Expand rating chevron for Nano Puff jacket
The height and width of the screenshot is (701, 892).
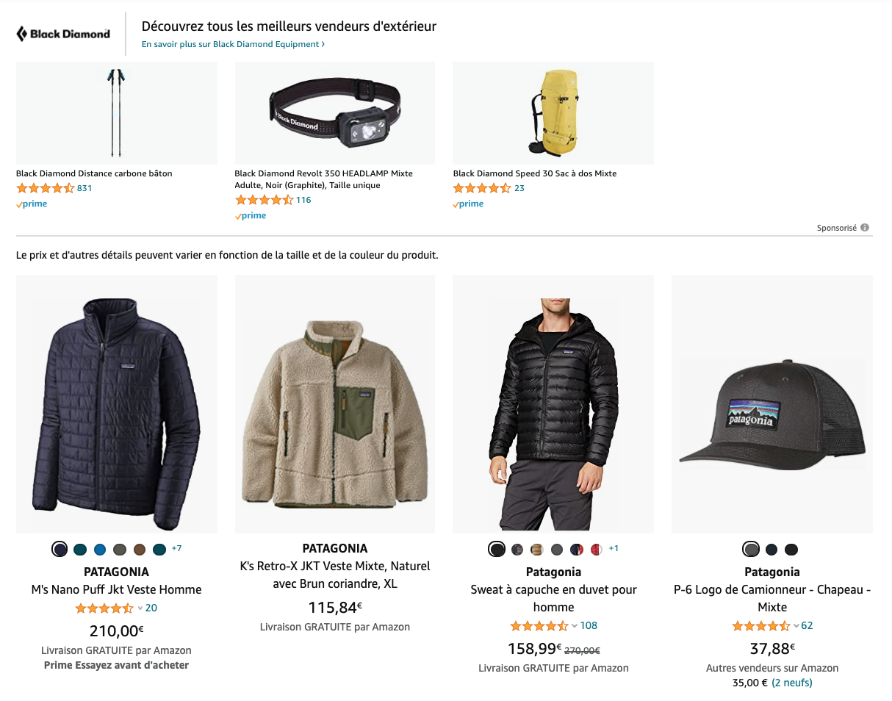tap(140, 608)
